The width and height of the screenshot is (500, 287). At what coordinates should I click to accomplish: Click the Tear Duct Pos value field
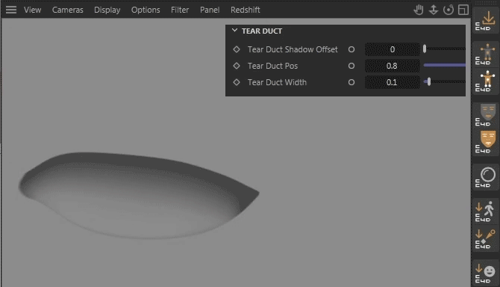(392, 66)
